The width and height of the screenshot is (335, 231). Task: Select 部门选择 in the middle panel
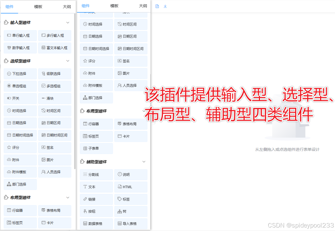click(x=96, y=98)
